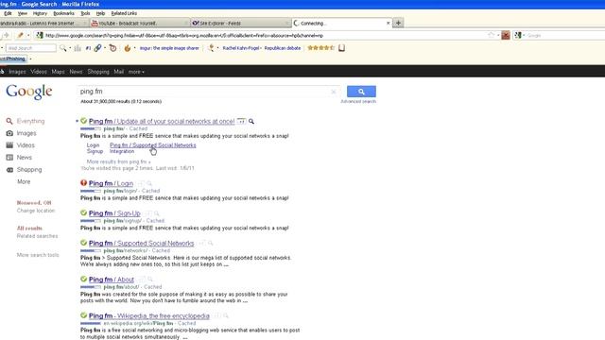Switch to the Pandora Radio tab
Image resolution: width=605 pixels, height=340 pixels.
point(43,23)
